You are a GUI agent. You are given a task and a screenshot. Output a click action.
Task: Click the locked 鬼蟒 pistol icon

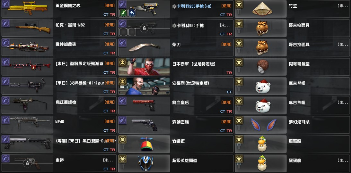tap(28, 163)
